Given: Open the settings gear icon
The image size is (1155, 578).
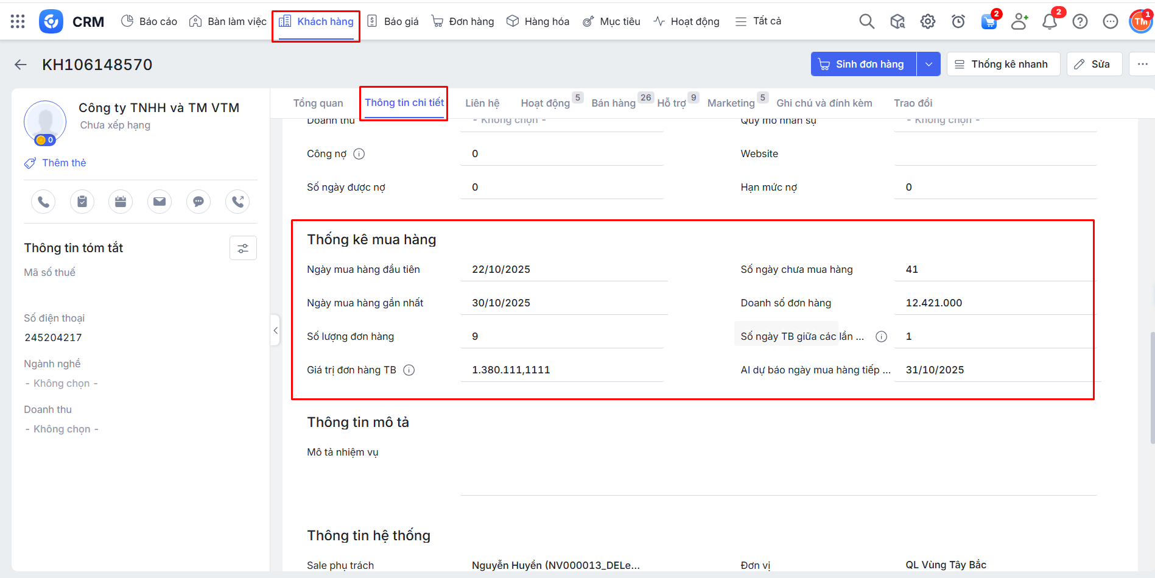Looking at the screenshot, I should pos(927,22).
